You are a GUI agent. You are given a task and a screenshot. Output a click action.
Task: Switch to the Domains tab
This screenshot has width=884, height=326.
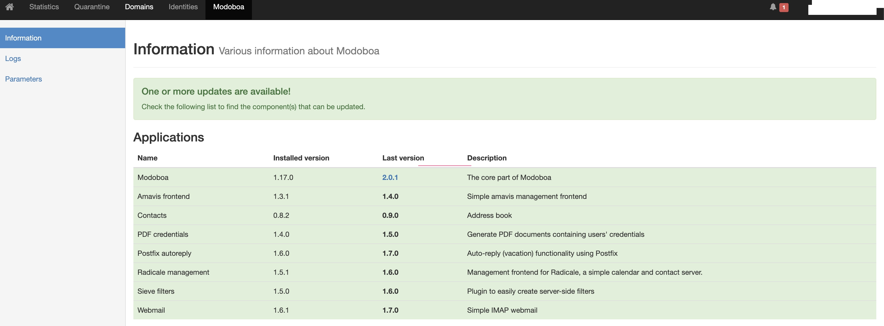tap(139, 6)
